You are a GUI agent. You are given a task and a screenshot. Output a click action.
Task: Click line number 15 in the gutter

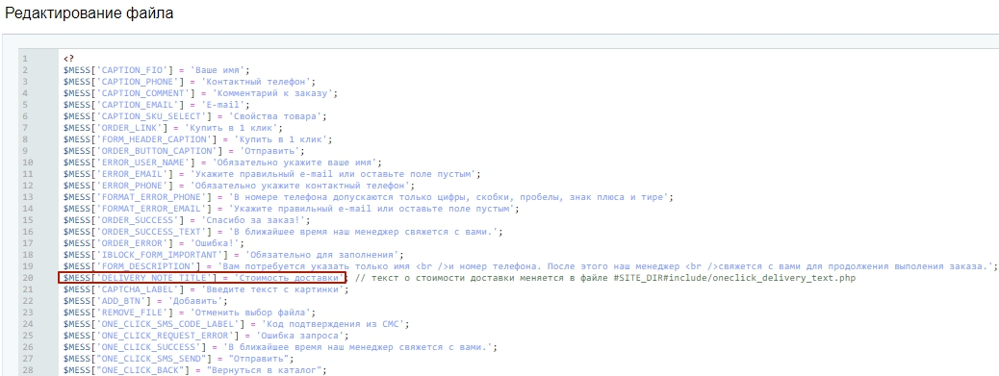27,220
